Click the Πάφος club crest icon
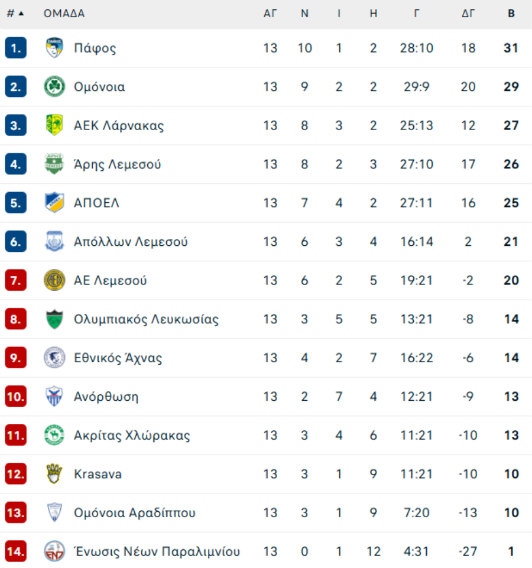Screen dimensions: 532x568 54,48
